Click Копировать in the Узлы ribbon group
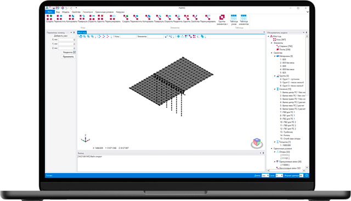Image resolution: width=351 pixels, height=201 pixels. (71, 19)
